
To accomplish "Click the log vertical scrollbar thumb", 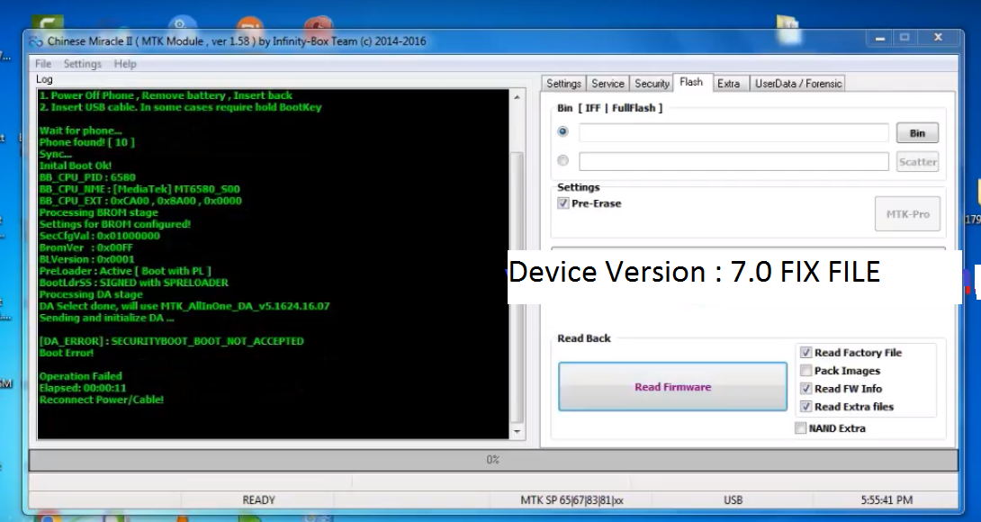I will [517, 287].
